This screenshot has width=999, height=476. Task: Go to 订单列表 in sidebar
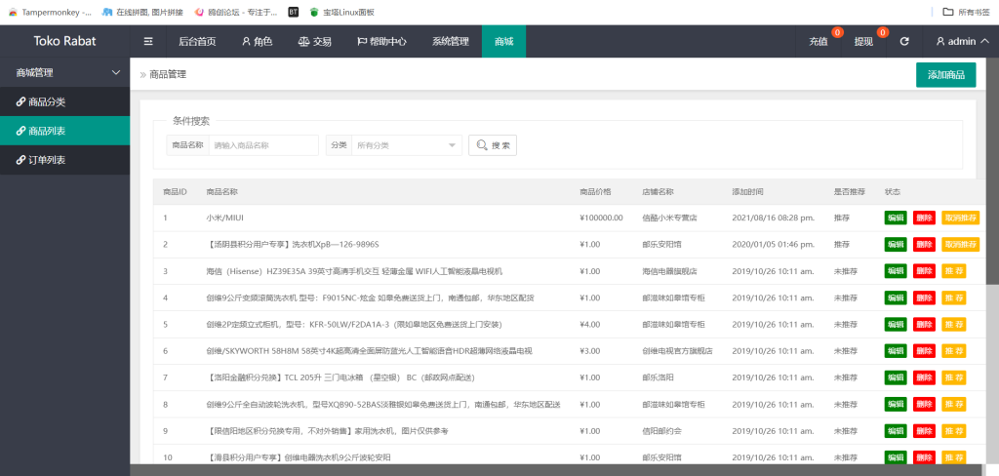coord(65,161)
